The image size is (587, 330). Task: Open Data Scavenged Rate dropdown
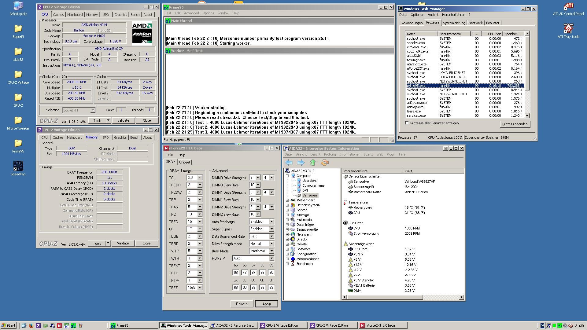[x=271, y=236]
